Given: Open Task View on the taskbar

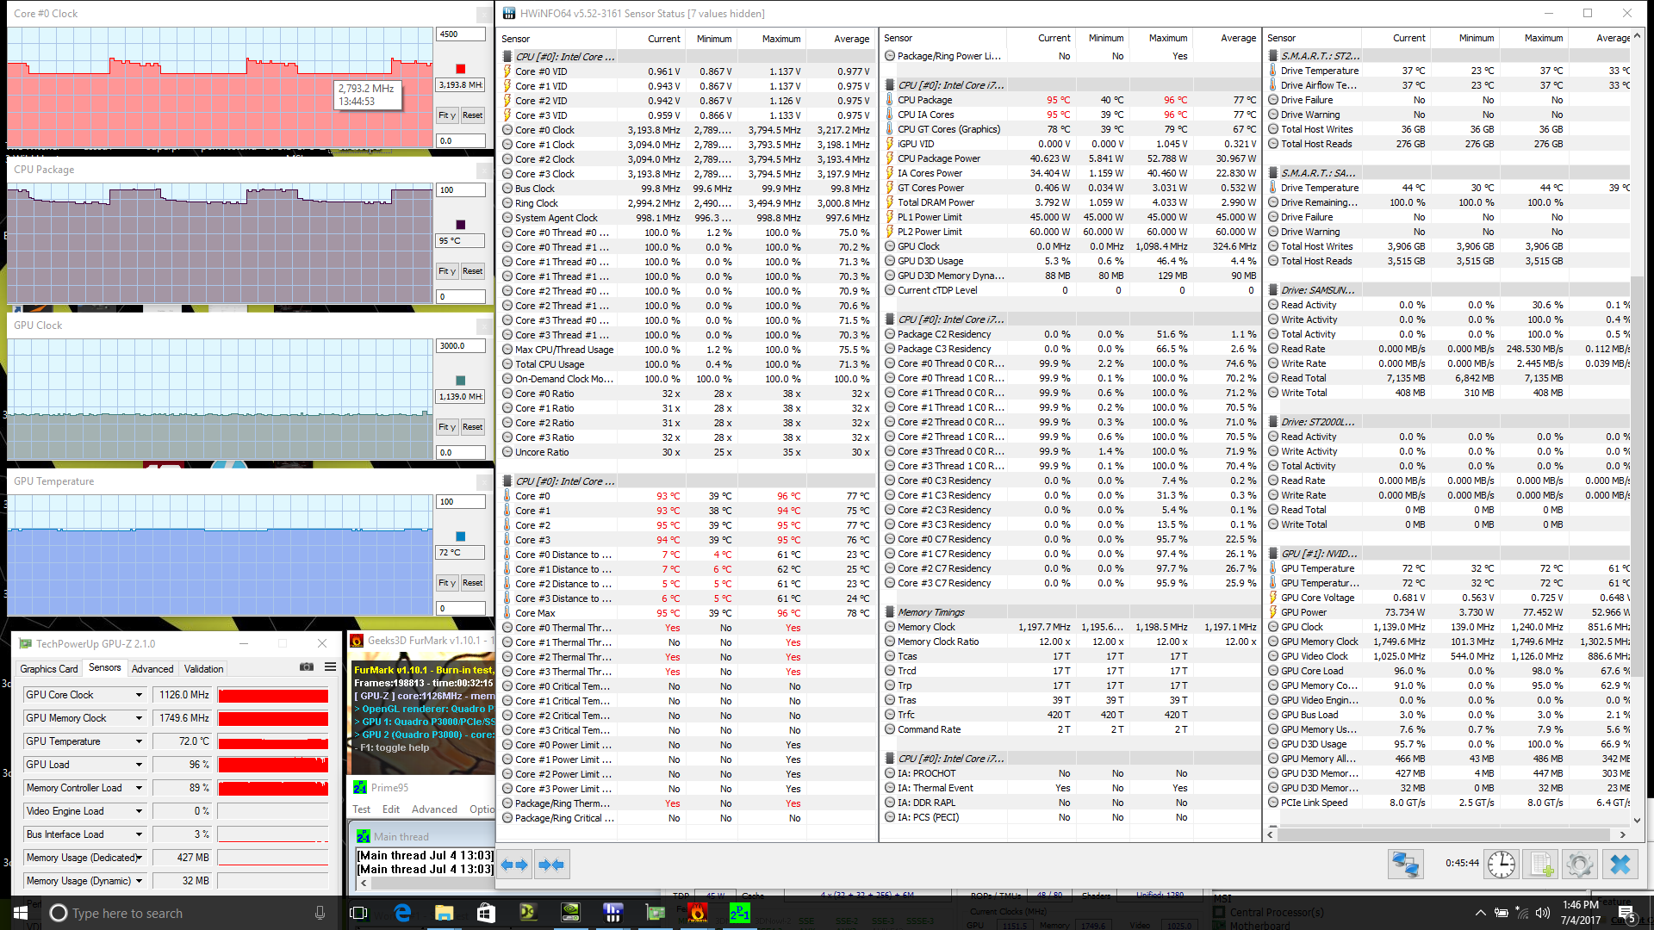Looking at the screenshot, I should (x=359, y=913).
